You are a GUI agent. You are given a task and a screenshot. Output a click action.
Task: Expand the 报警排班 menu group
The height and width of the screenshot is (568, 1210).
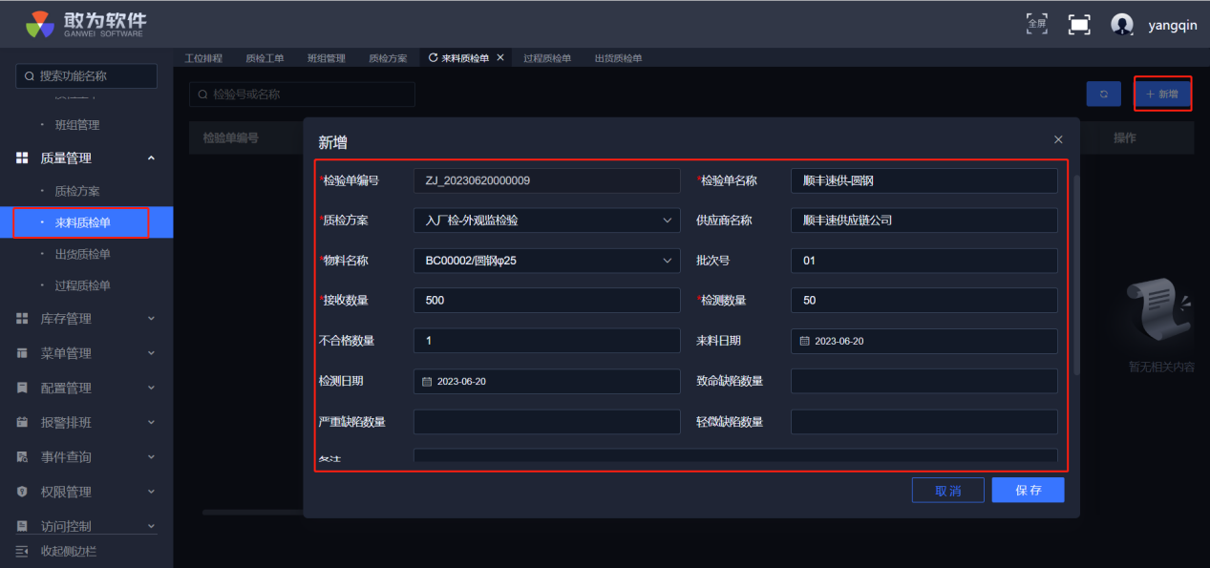click(151, 423)
